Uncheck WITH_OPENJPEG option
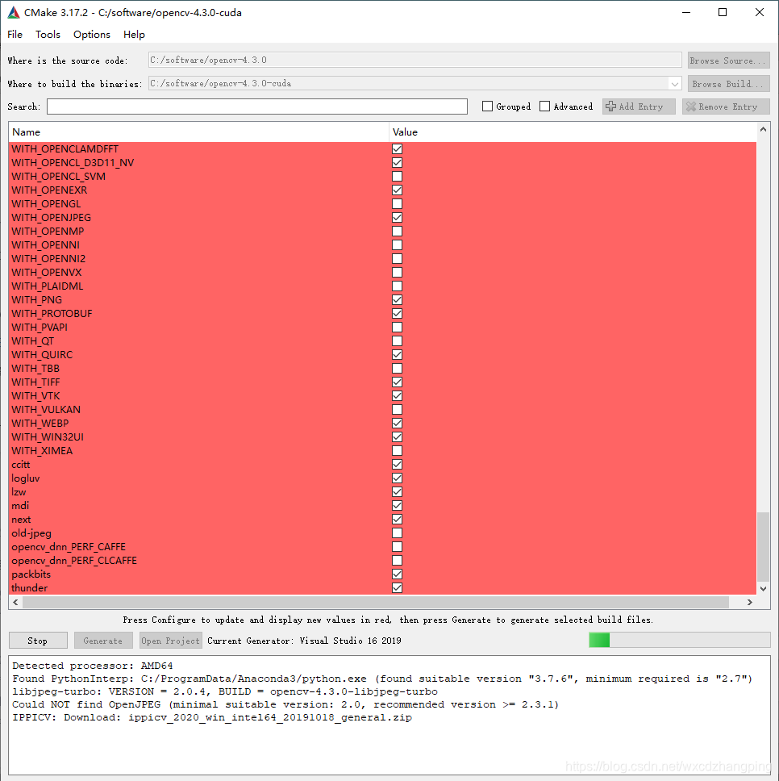The width and height of the screenshot is (779, 781). (398, 217)
